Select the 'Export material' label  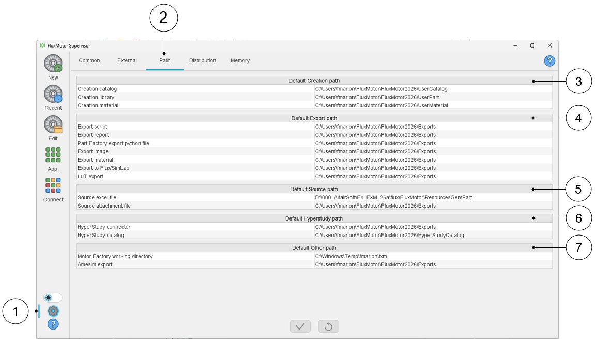pyautogui.click(x=96, y=160)
